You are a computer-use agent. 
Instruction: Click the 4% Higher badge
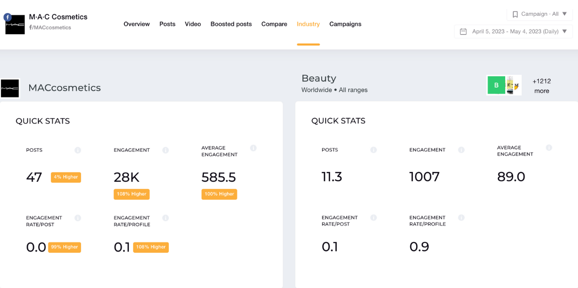coord(66,177)
